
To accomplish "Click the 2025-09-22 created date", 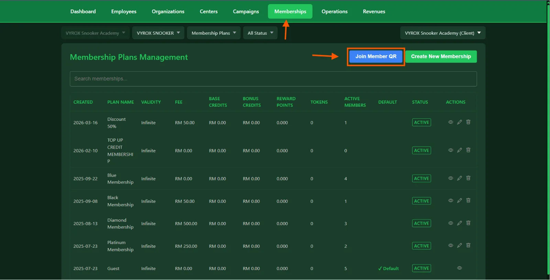I will click(x=85, y=179).
